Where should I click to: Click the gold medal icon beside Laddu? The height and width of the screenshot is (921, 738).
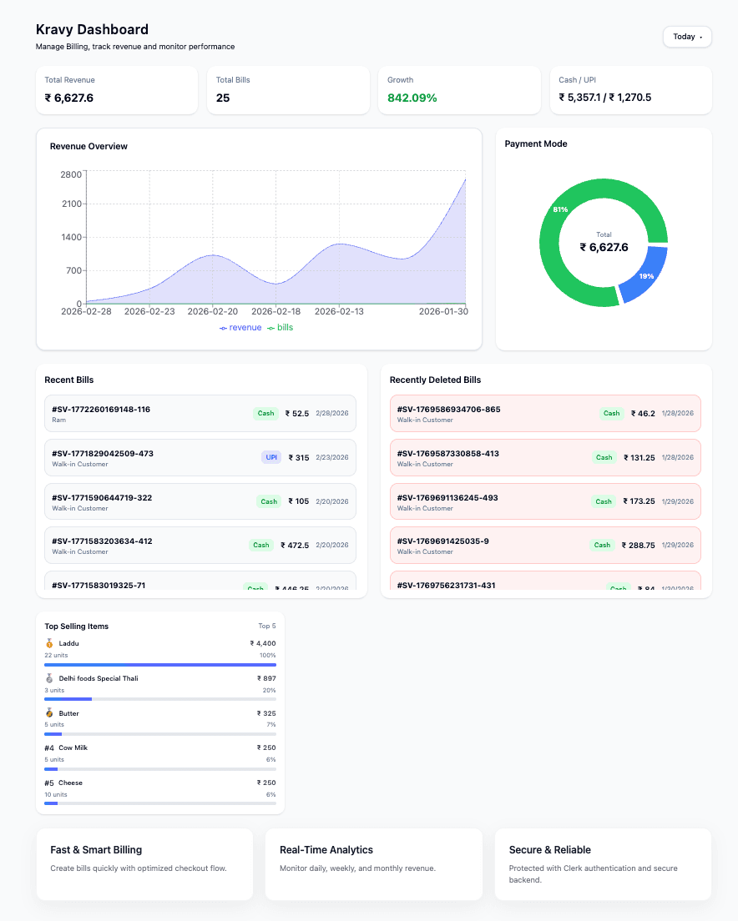pos(49,643)
